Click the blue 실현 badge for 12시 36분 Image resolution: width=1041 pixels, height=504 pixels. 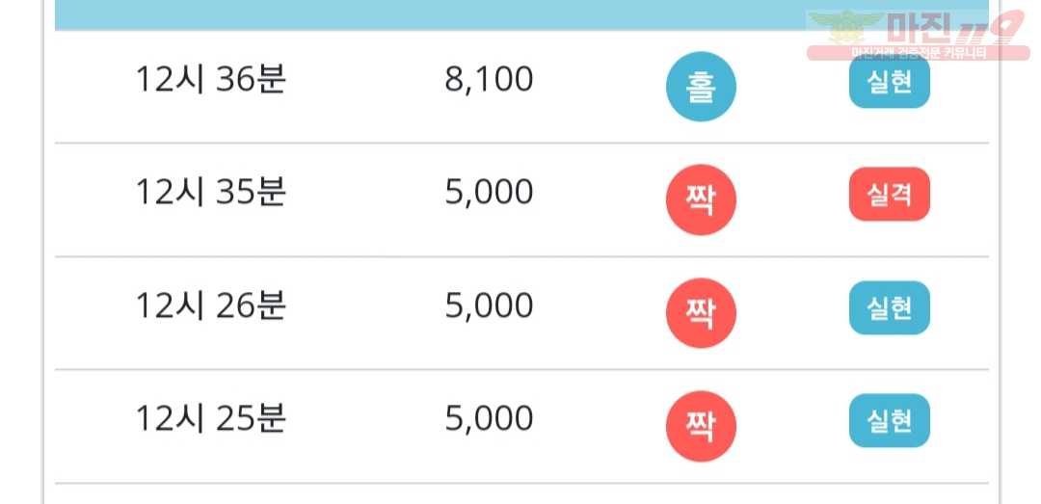click(x=890, y=82)
